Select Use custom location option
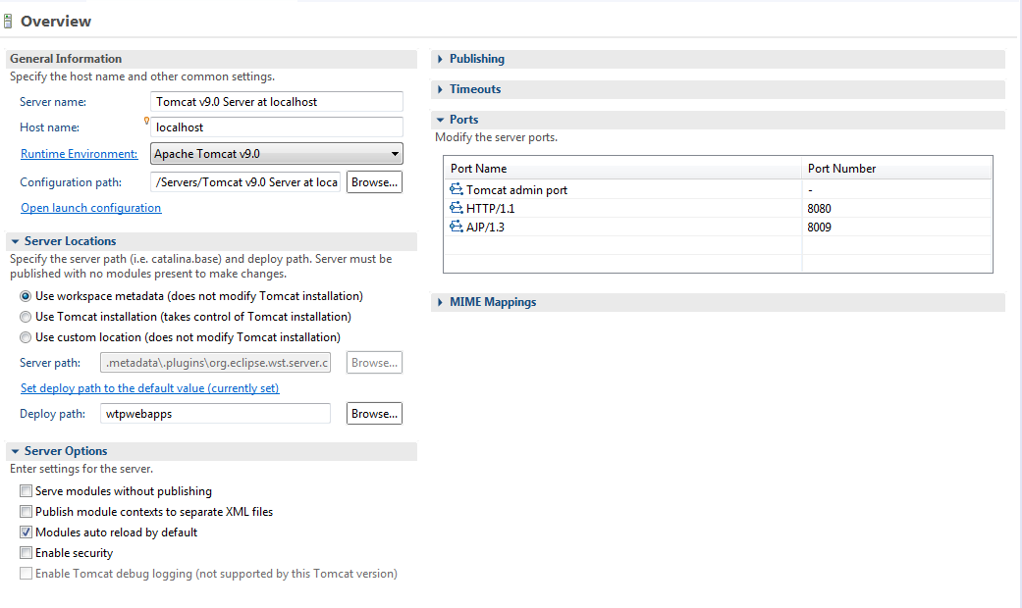The height and width of the screenshot is (608, 1022). (26, 337)
